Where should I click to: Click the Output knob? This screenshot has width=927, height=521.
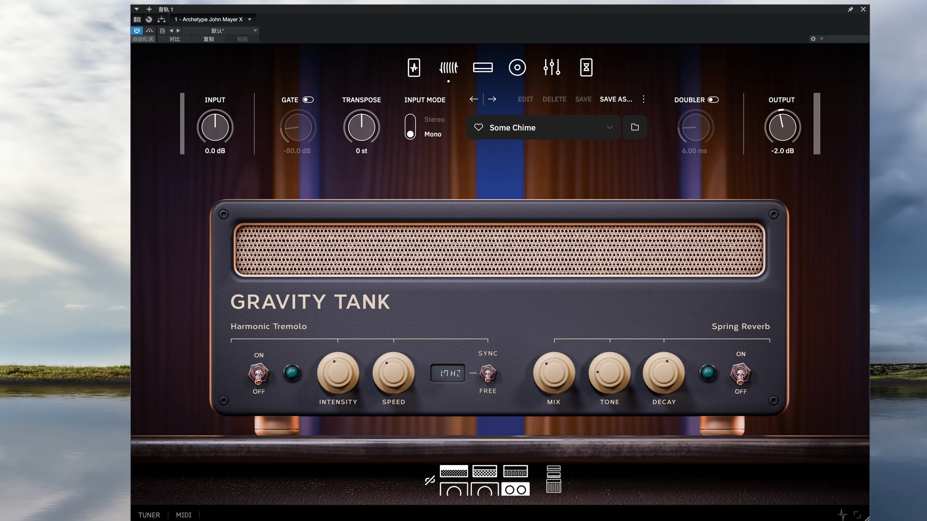(782, 127)
